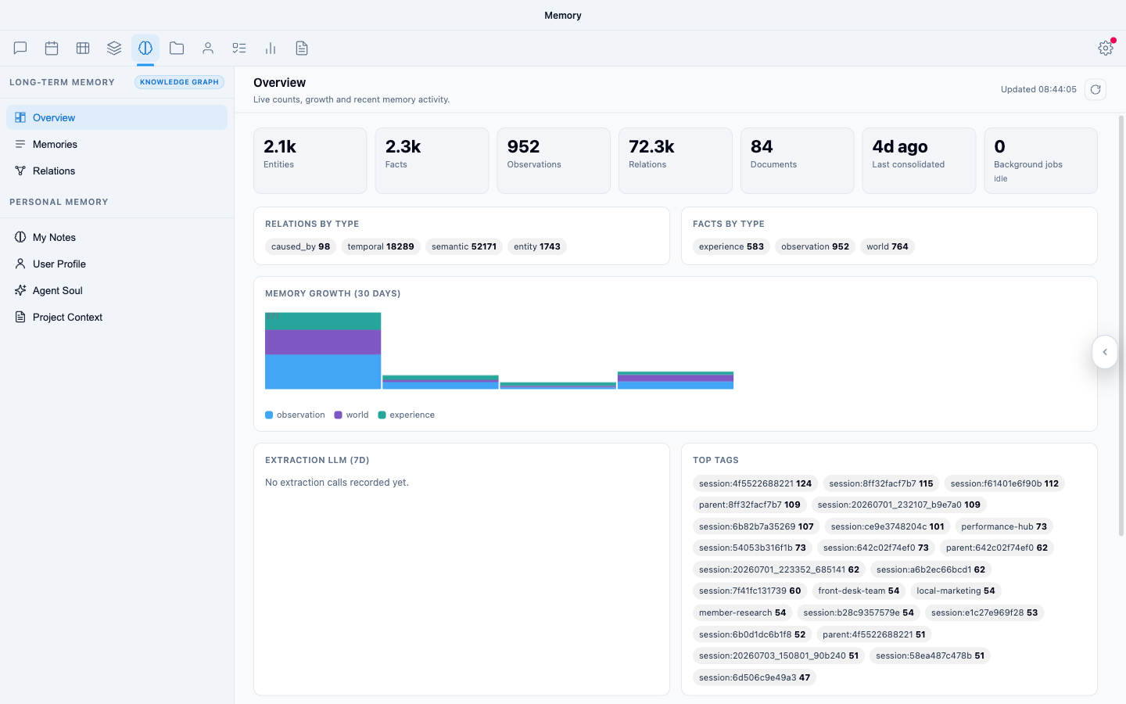This screenshot has width=1126, height=704.
Task: Select the brain Memory icon in toolbar
Action: pyautogui.click(x=145, y=48)
